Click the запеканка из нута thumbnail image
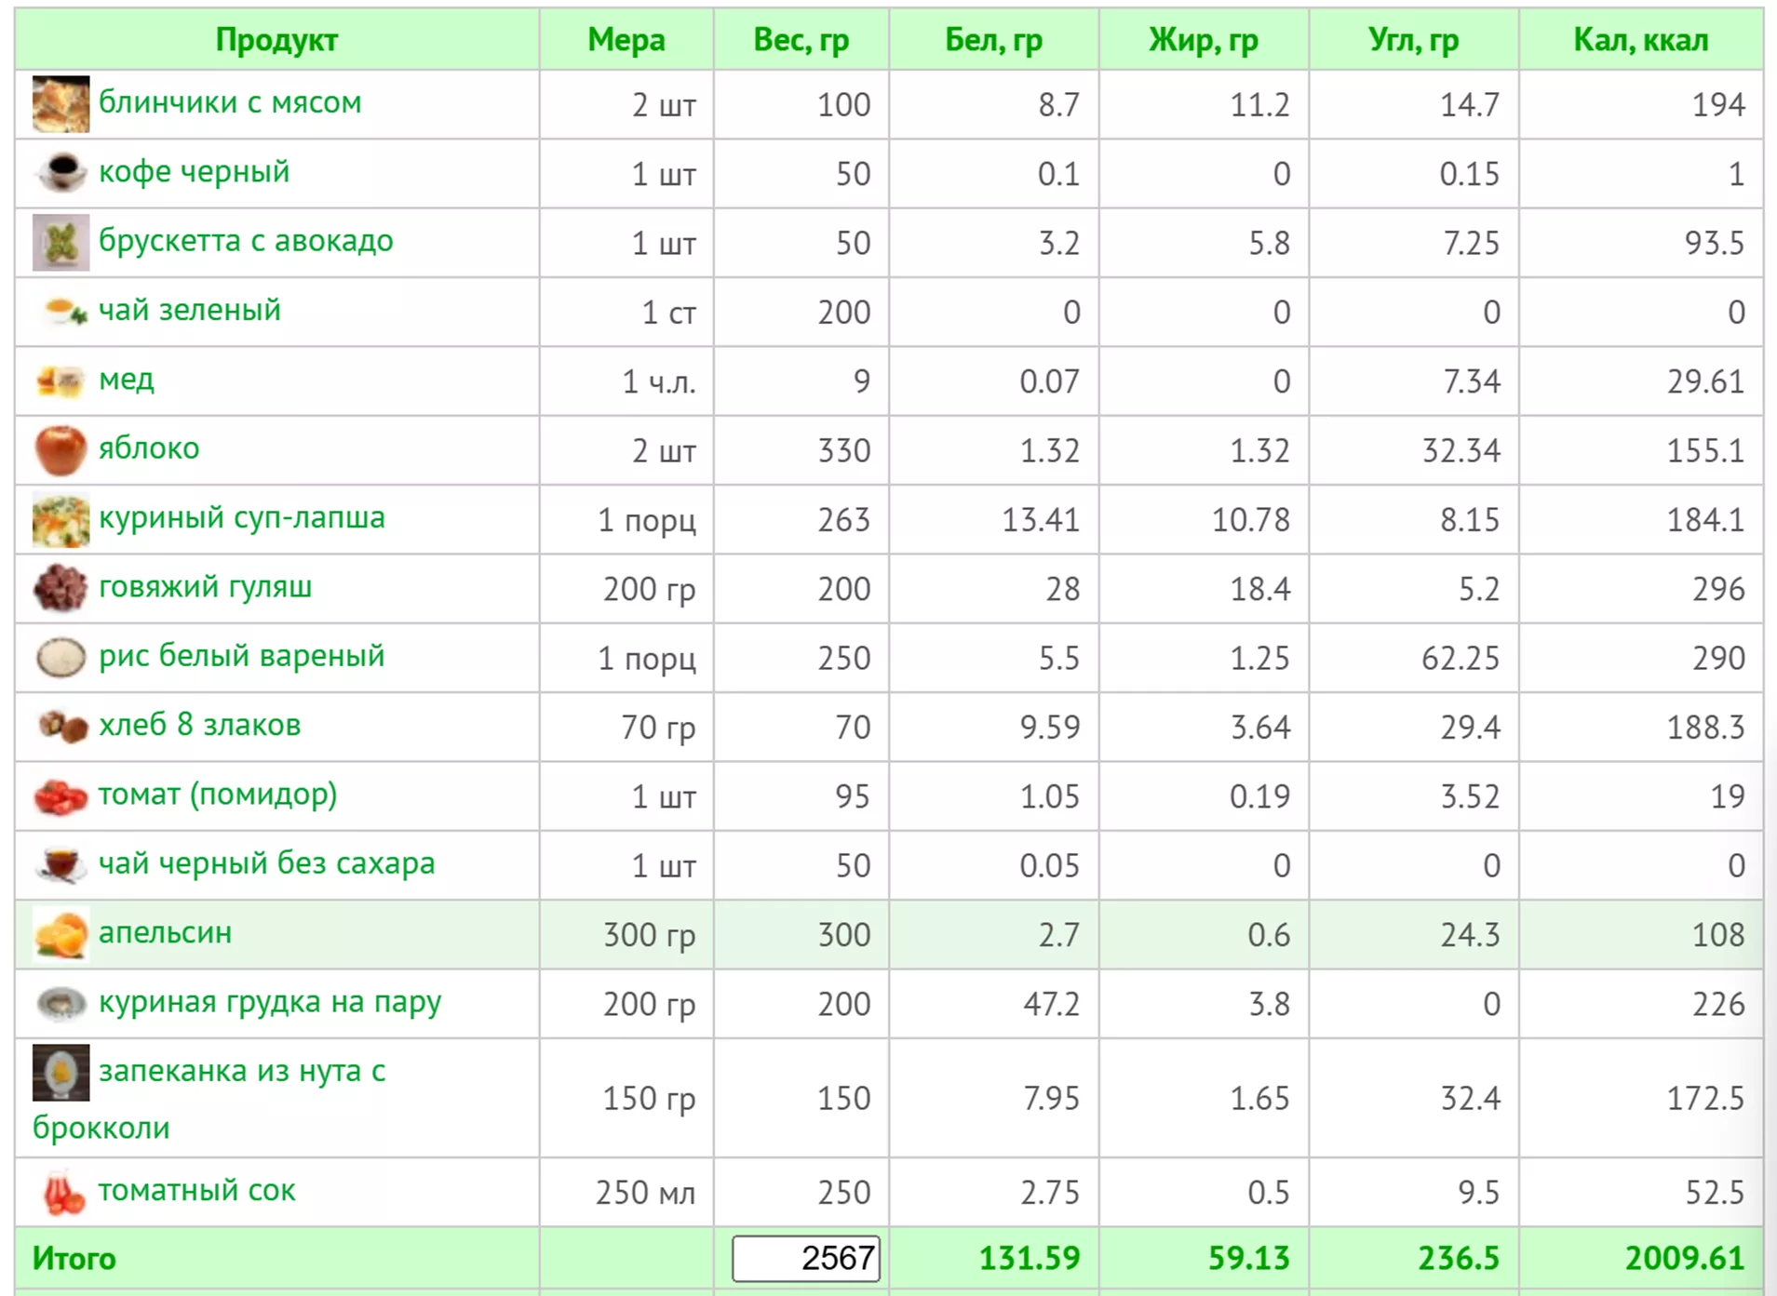The width and height of the screenshot is (1777, 1296). pyautogui.click(x=61, y=1072)
